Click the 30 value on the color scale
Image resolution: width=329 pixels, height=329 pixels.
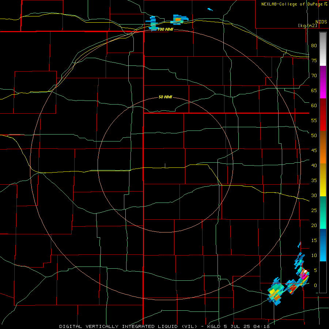314,196
